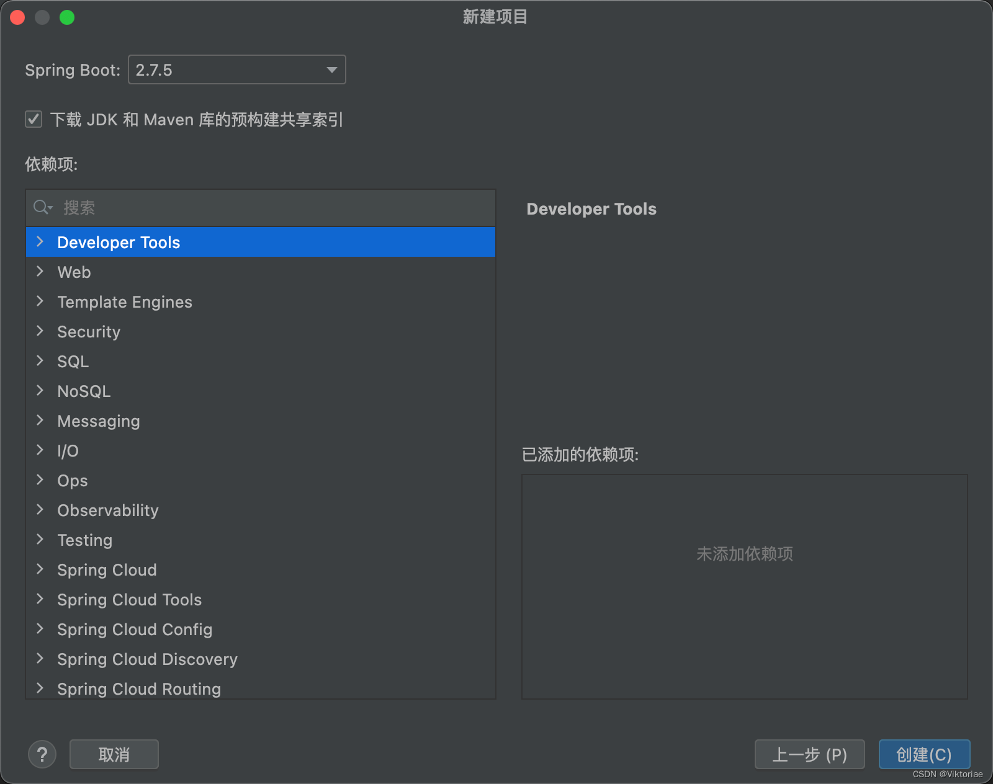Expand the I/O category chevron

[x=40, y=450]
